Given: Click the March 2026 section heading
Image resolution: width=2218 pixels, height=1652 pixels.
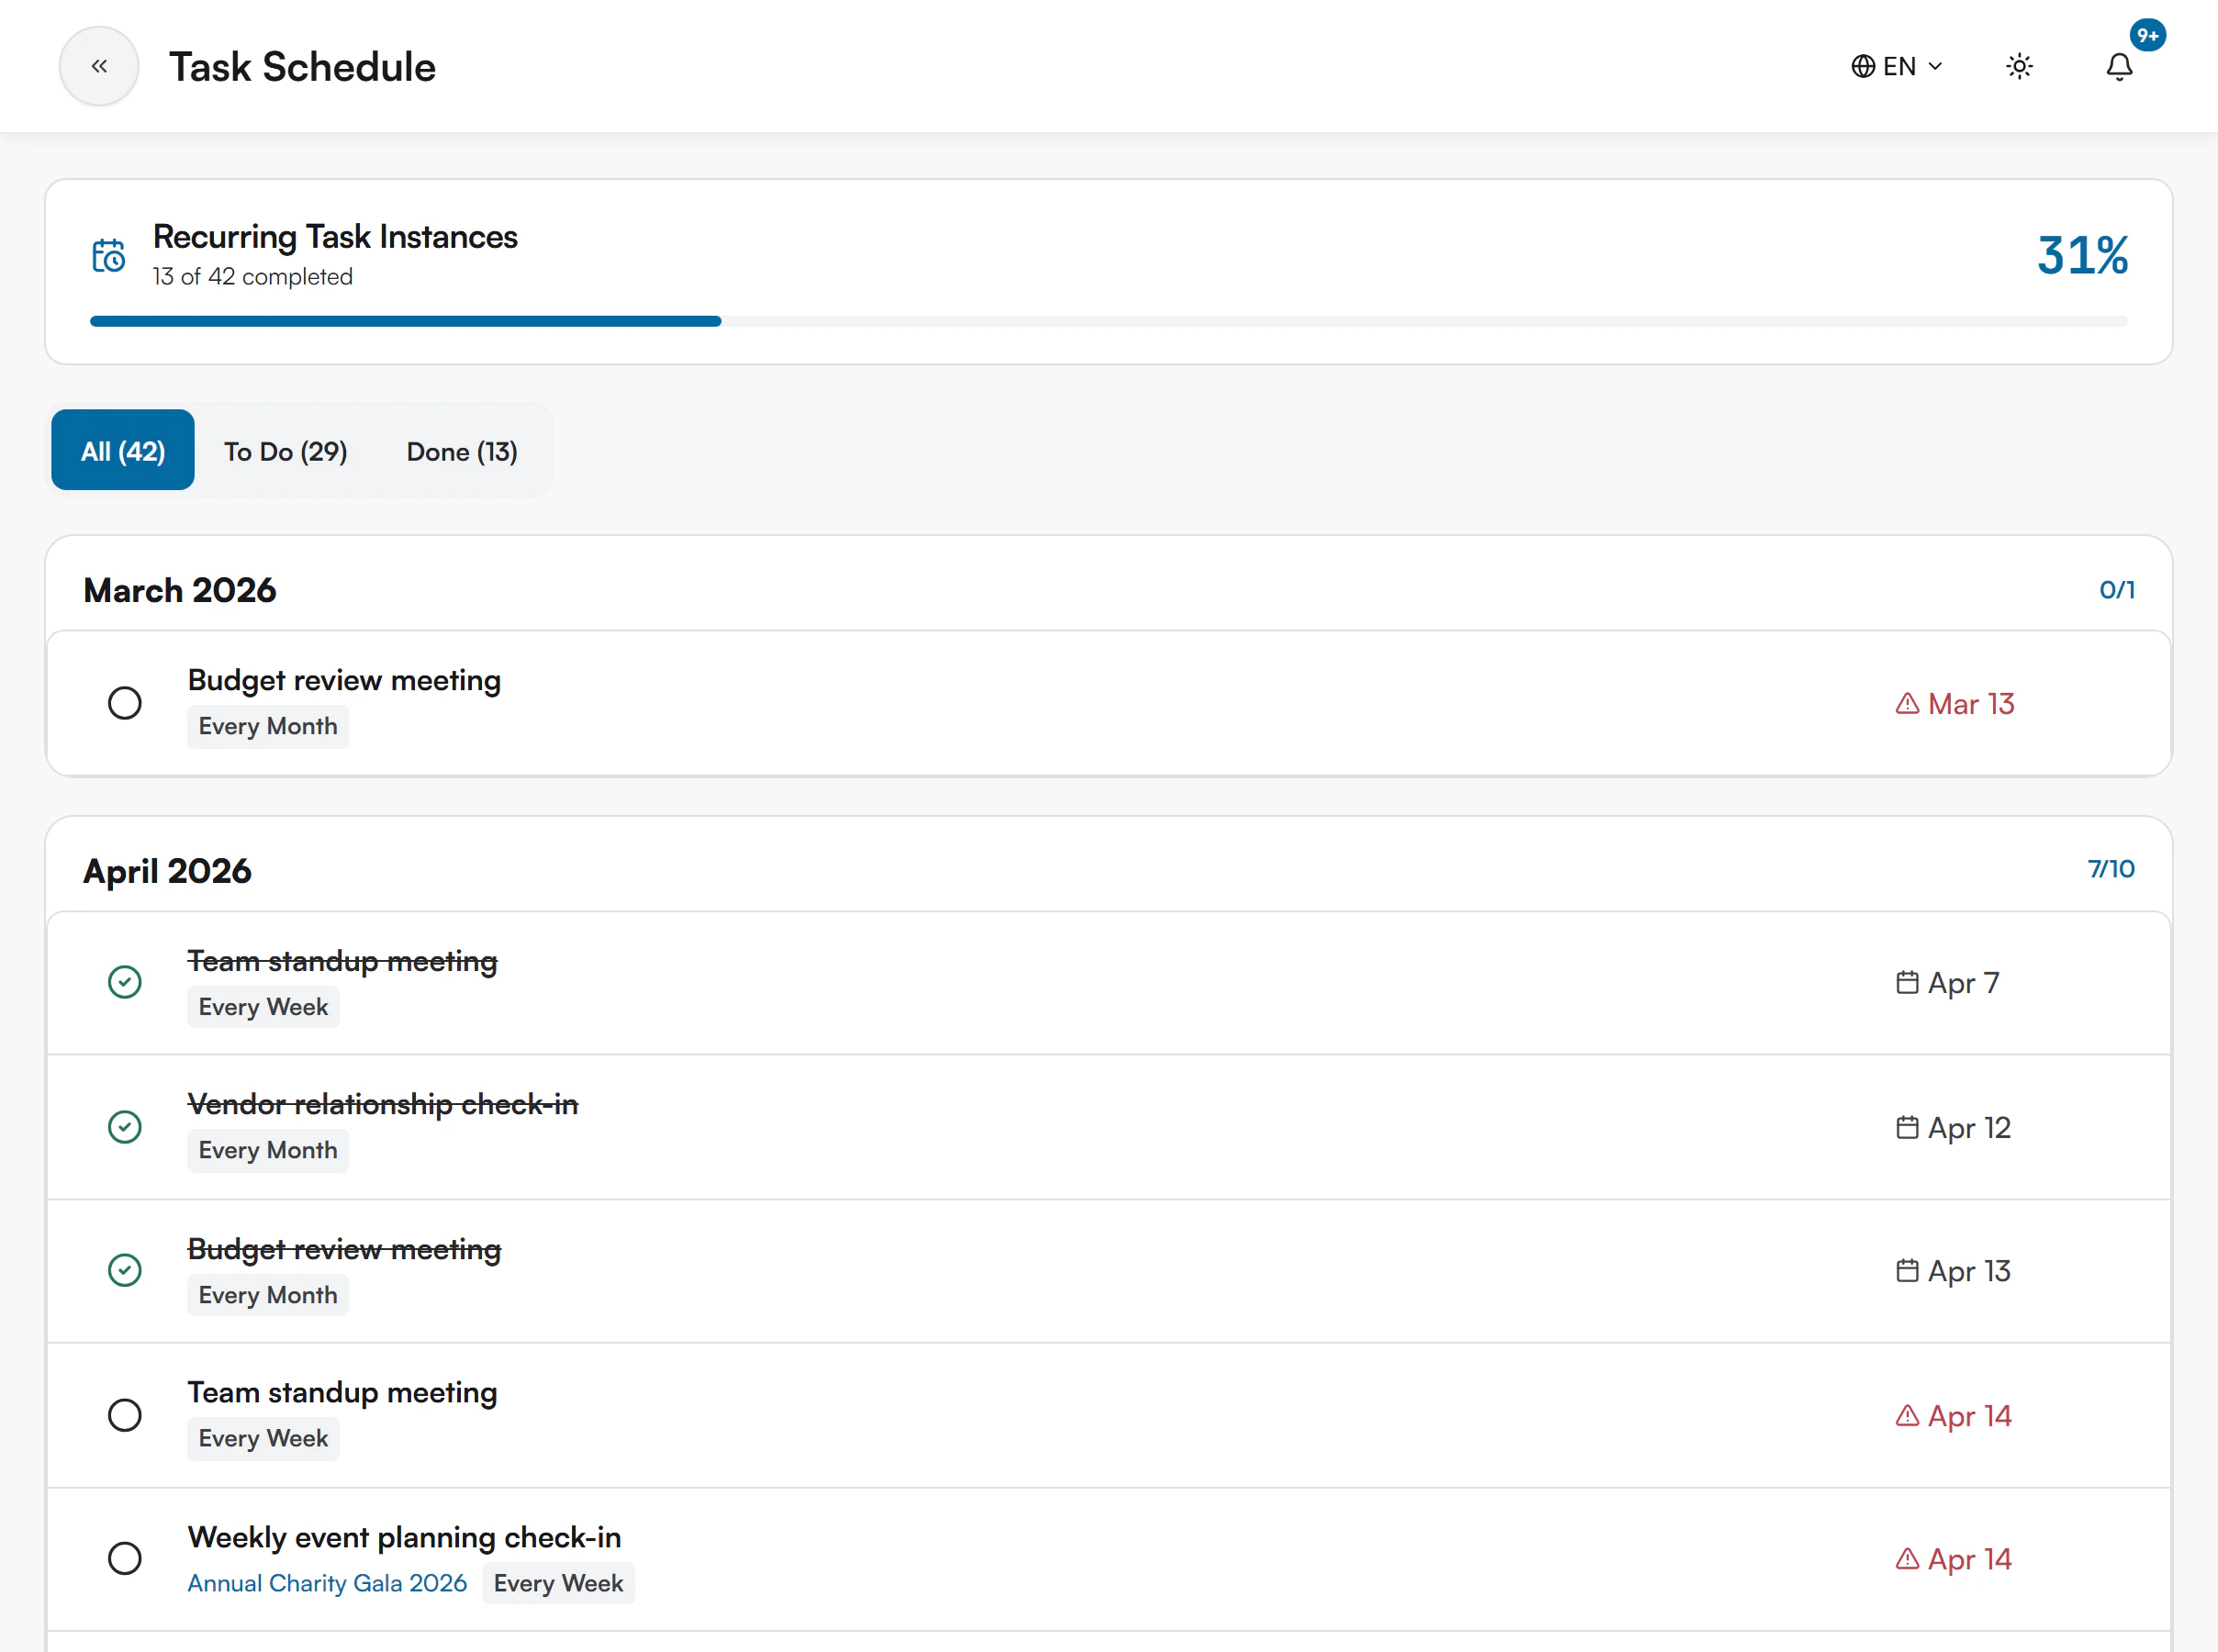Looking at the screenshot, I should pyautogui.click(x=180, y=590).
